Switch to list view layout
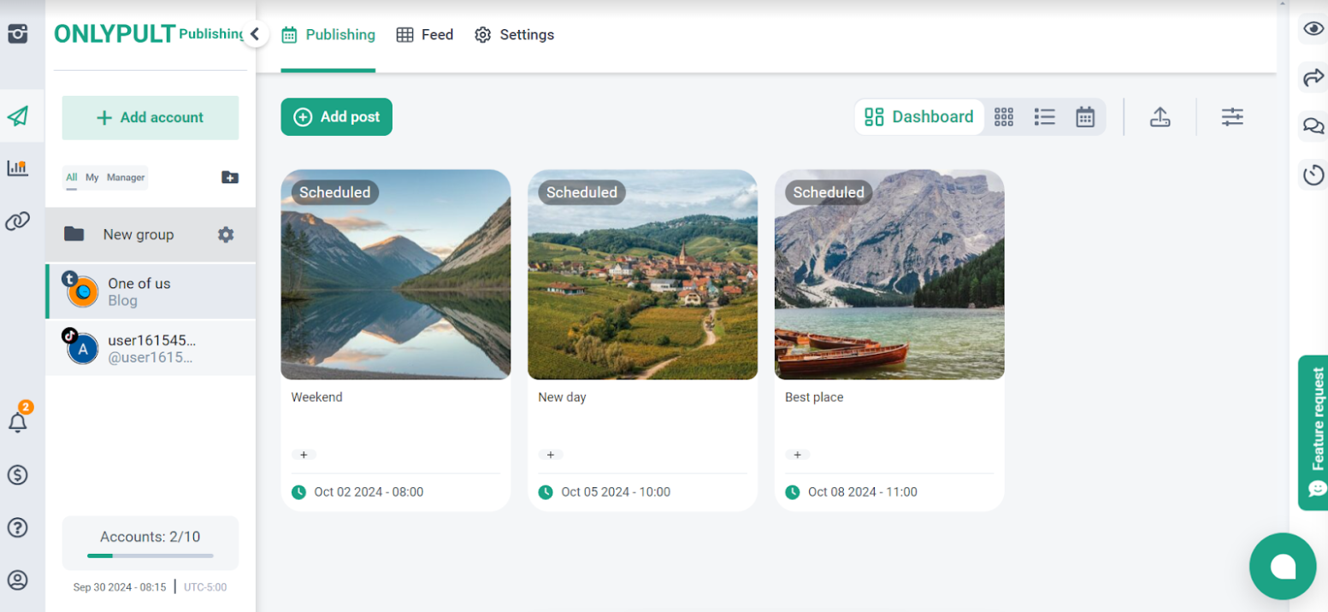 click(1044, 117)
